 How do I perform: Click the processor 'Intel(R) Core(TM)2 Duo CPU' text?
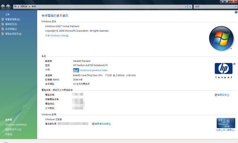click(x=88, y=75)
